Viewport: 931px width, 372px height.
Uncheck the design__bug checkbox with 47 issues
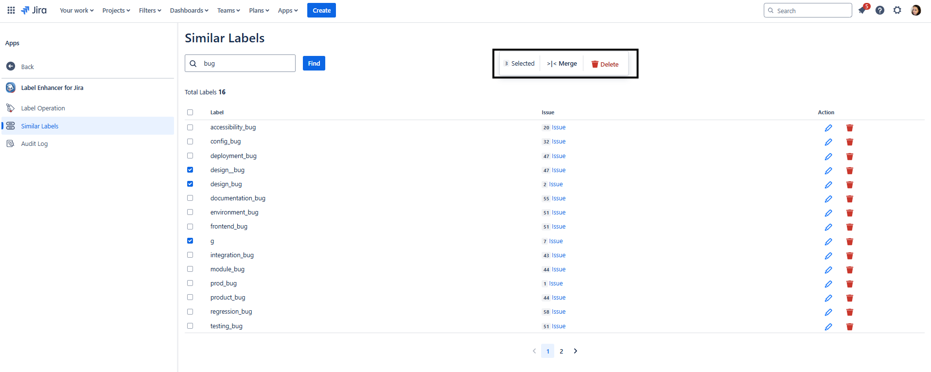click(x=190, y=170)
